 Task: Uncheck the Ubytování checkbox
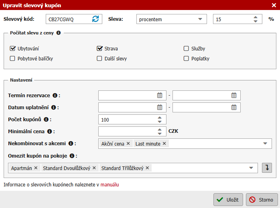point(12,49)
